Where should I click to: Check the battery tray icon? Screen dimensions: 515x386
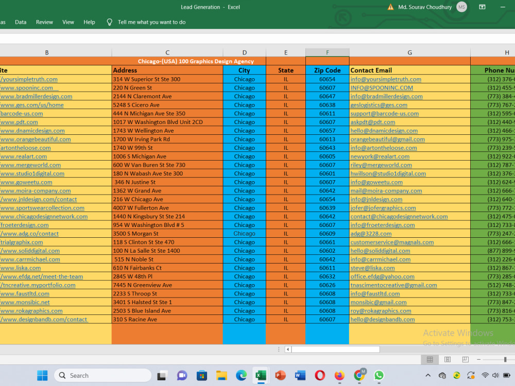click(507, 375)
